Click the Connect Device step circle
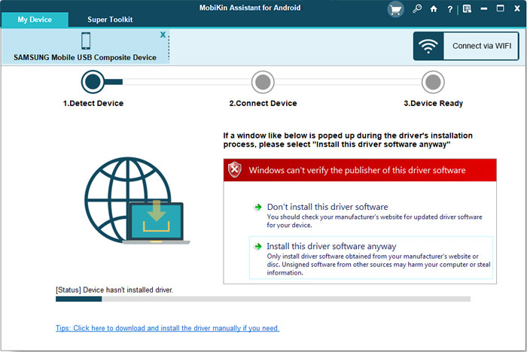This screenshot has width=527, height=352. (x=263, y=82)
